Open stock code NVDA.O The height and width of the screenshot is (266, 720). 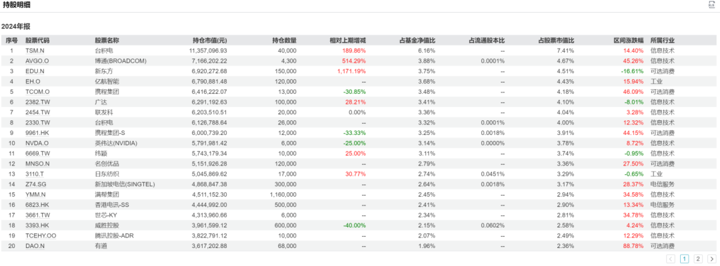click(37, 143)
